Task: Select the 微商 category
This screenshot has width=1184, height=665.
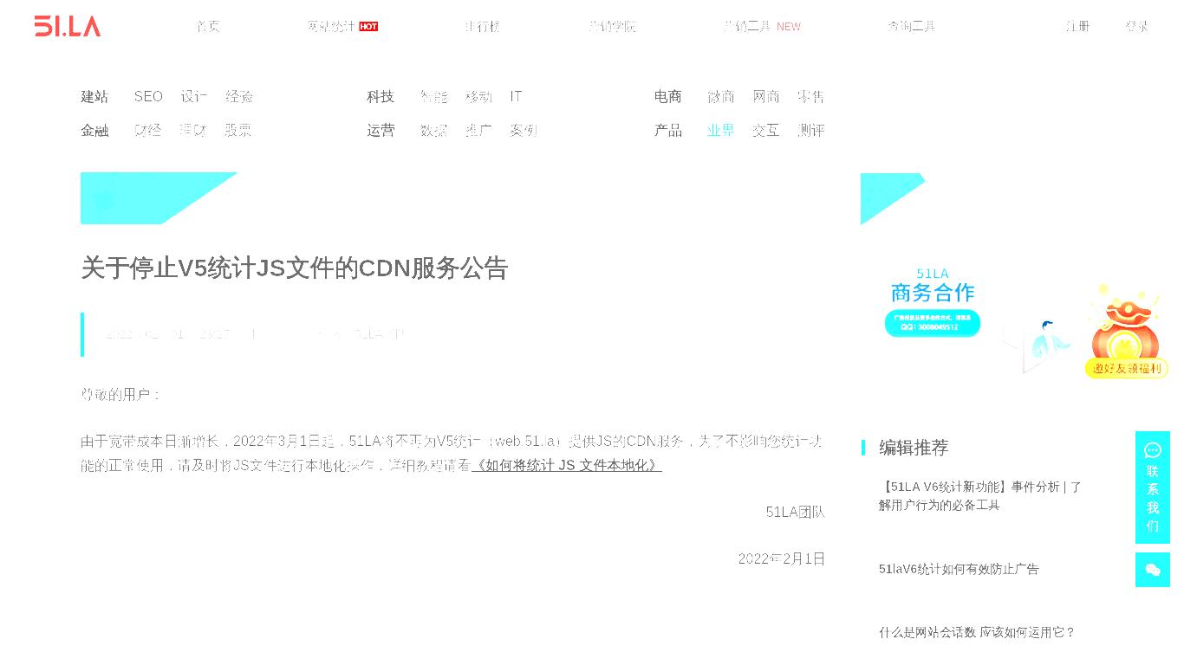Action: point(721,96)
